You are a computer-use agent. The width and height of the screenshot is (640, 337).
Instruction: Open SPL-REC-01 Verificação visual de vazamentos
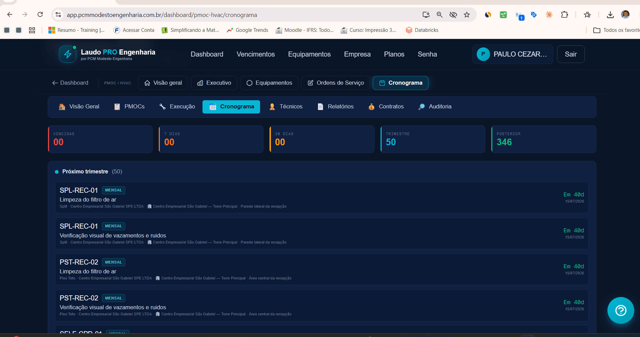coord(322,233)
